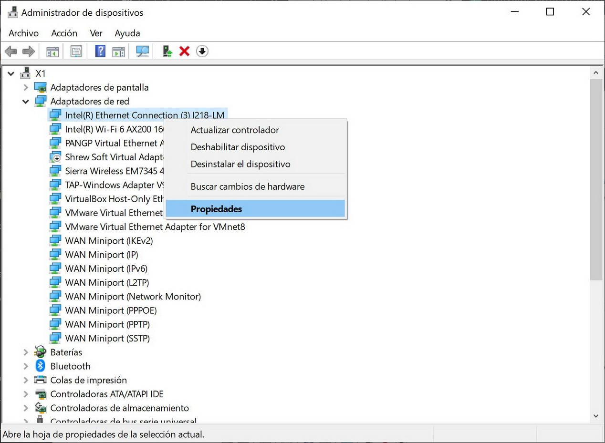Image resolution: width=605 pixels, height=443 pixels.
Task: Expand the Bluetooth category
Action: pos(26,366)
